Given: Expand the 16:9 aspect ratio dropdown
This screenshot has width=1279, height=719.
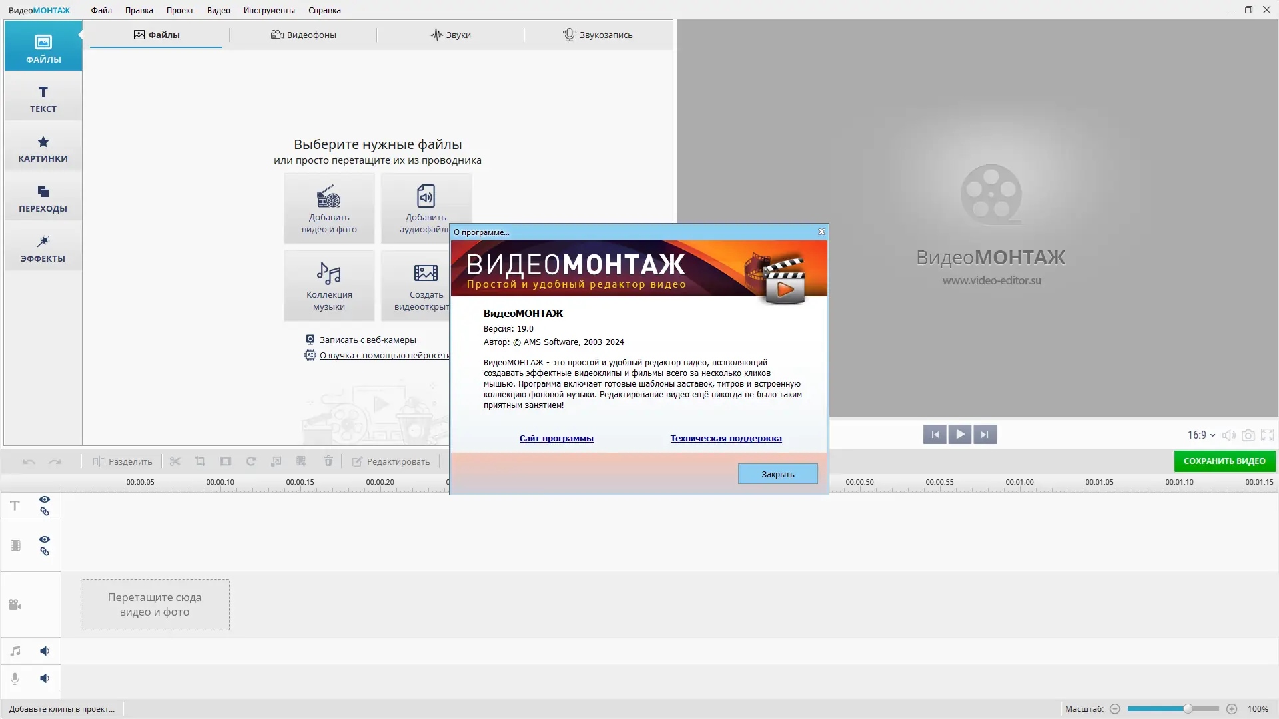Looking at the screenshot, I should (1201, 435).
